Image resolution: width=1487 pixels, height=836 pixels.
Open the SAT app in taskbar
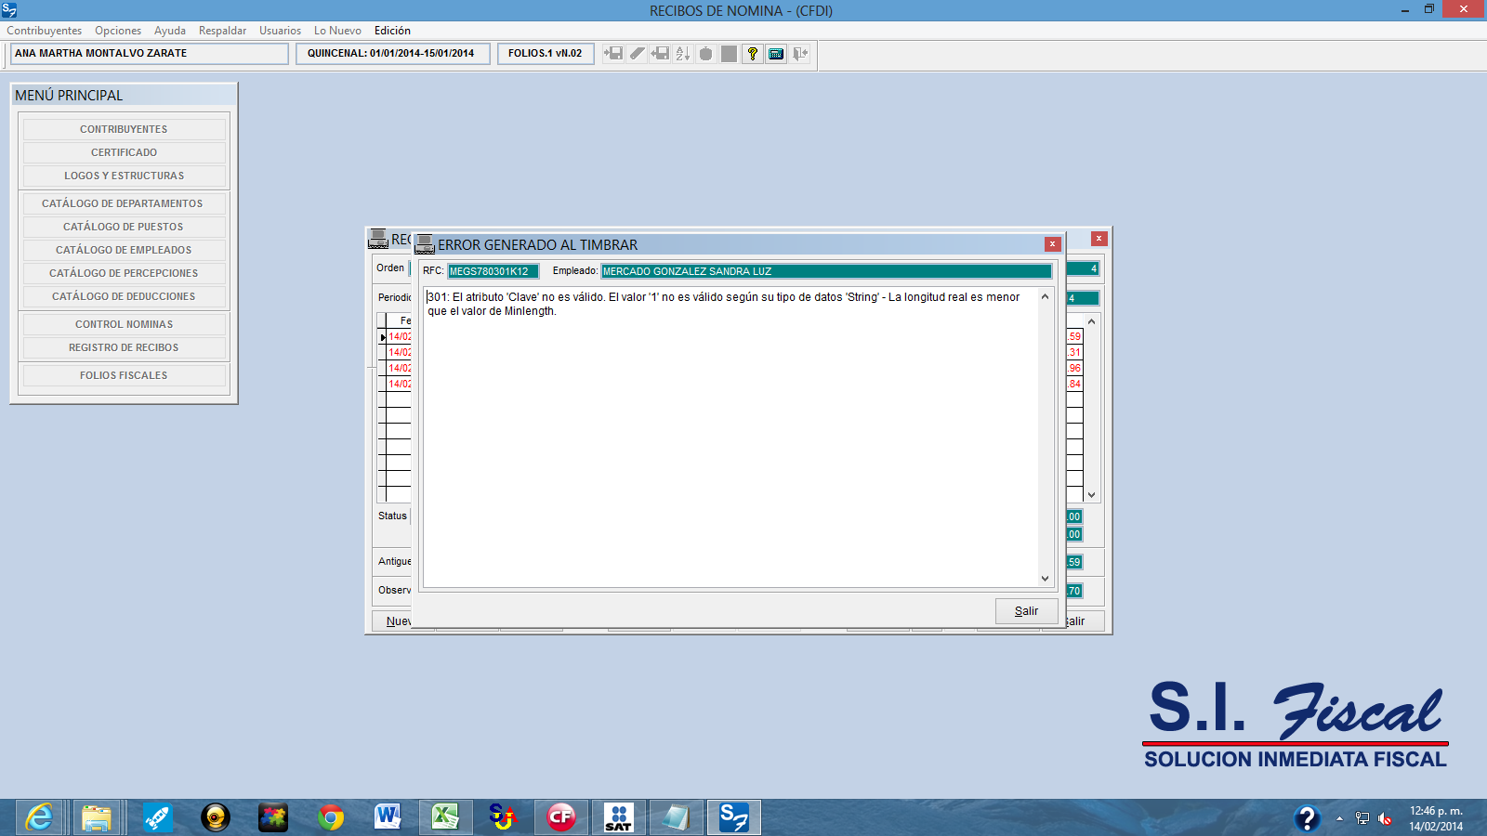(618, 817)
